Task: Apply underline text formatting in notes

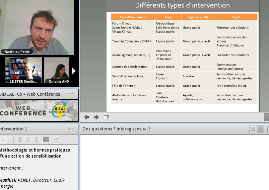Action: click(36, 139)
